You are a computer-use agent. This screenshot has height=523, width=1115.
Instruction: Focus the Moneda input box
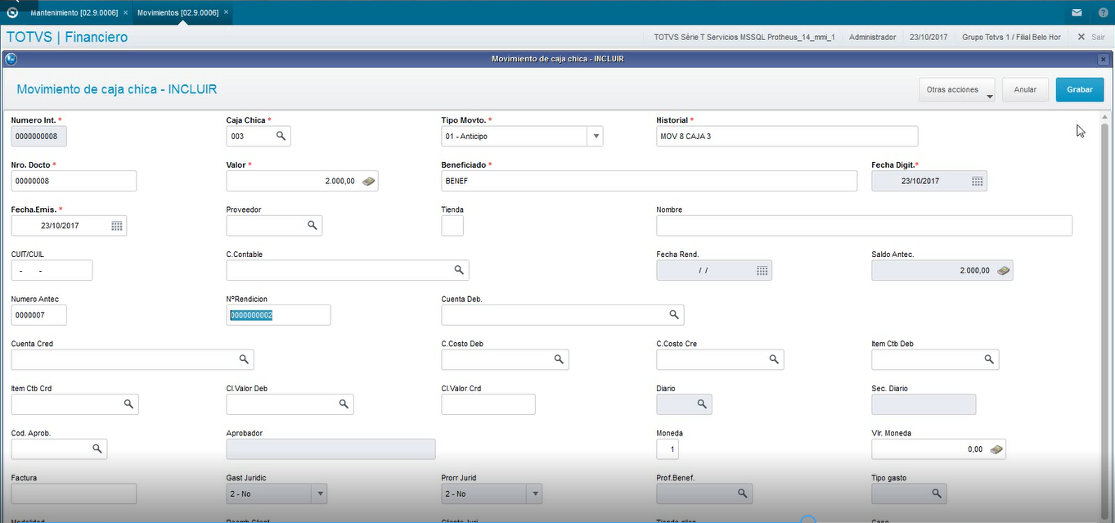tap(668, 449)
